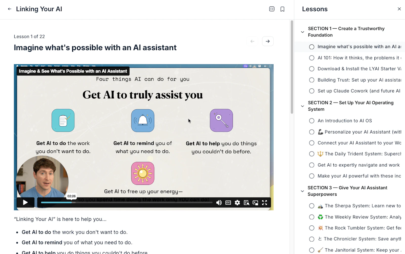Open lesson 'The Chronicler System'
405x254 pixels.
coord(359,239)
